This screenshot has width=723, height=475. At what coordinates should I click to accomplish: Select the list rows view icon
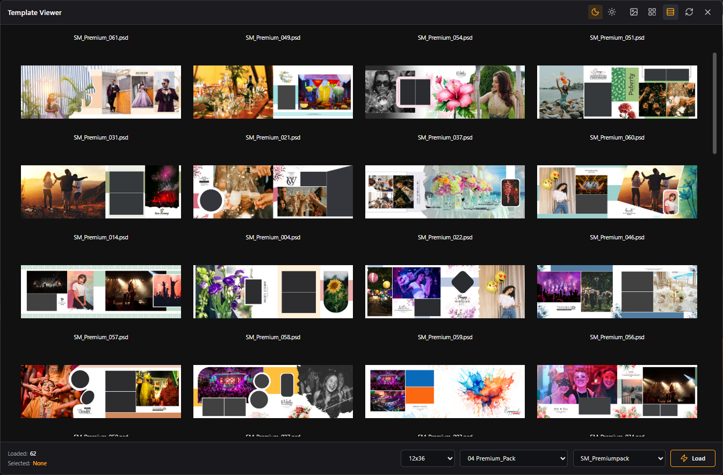[x=670, y=12]
